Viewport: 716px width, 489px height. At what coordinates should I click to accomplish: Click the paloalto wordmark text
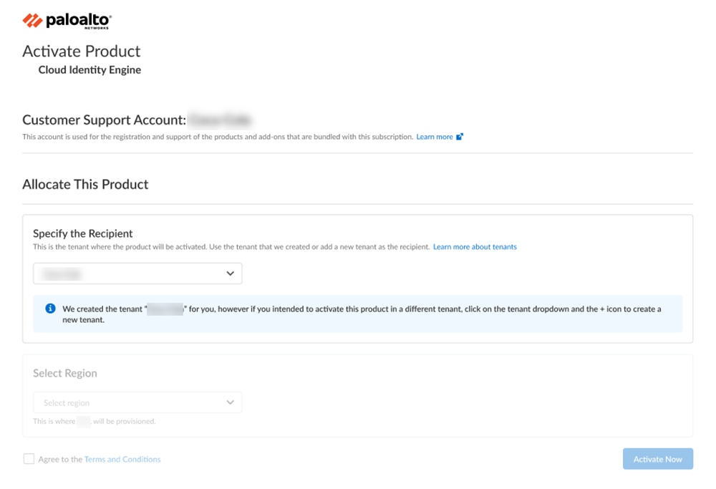coord(79,20)
